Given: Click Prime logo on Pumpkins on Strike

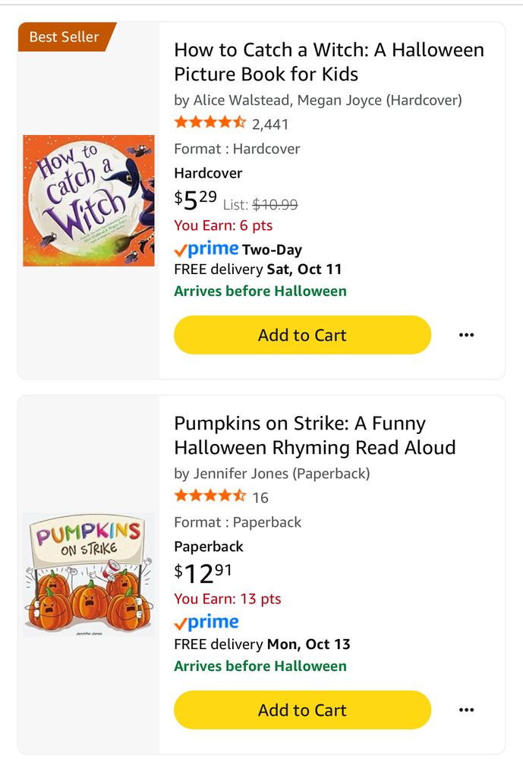Looking at the screenshot, I should (206, 623).
